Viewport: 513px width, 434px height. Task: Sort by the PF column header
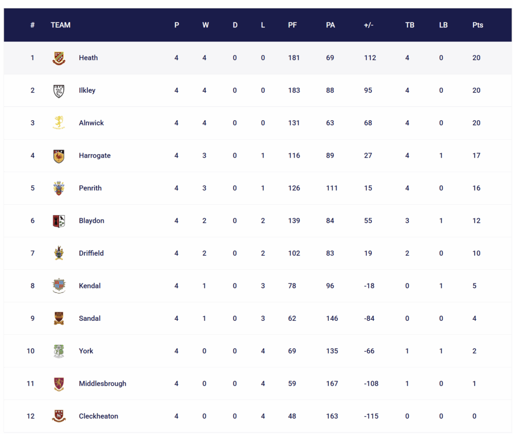click(293, 25)
